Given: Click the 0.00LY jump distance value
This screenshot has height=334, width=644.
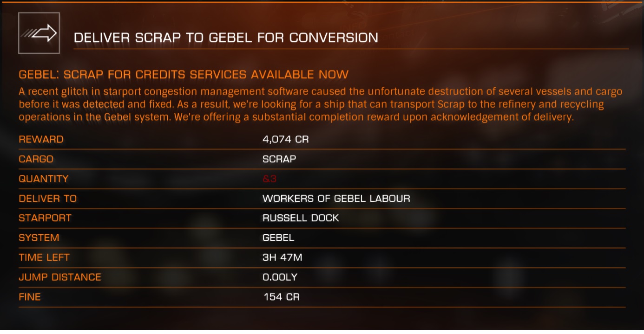Looking at the screenshot, I should [x=280, y=277].
